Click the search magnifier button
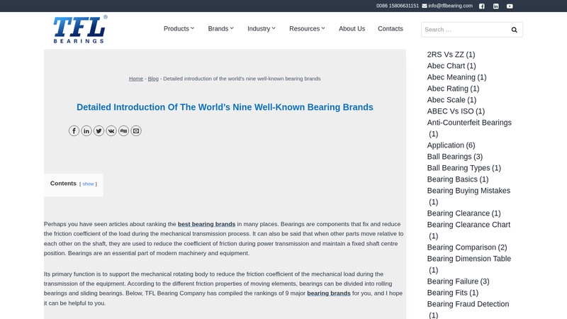This screenshot has width=567, height=319. click(x=514, y=30)
